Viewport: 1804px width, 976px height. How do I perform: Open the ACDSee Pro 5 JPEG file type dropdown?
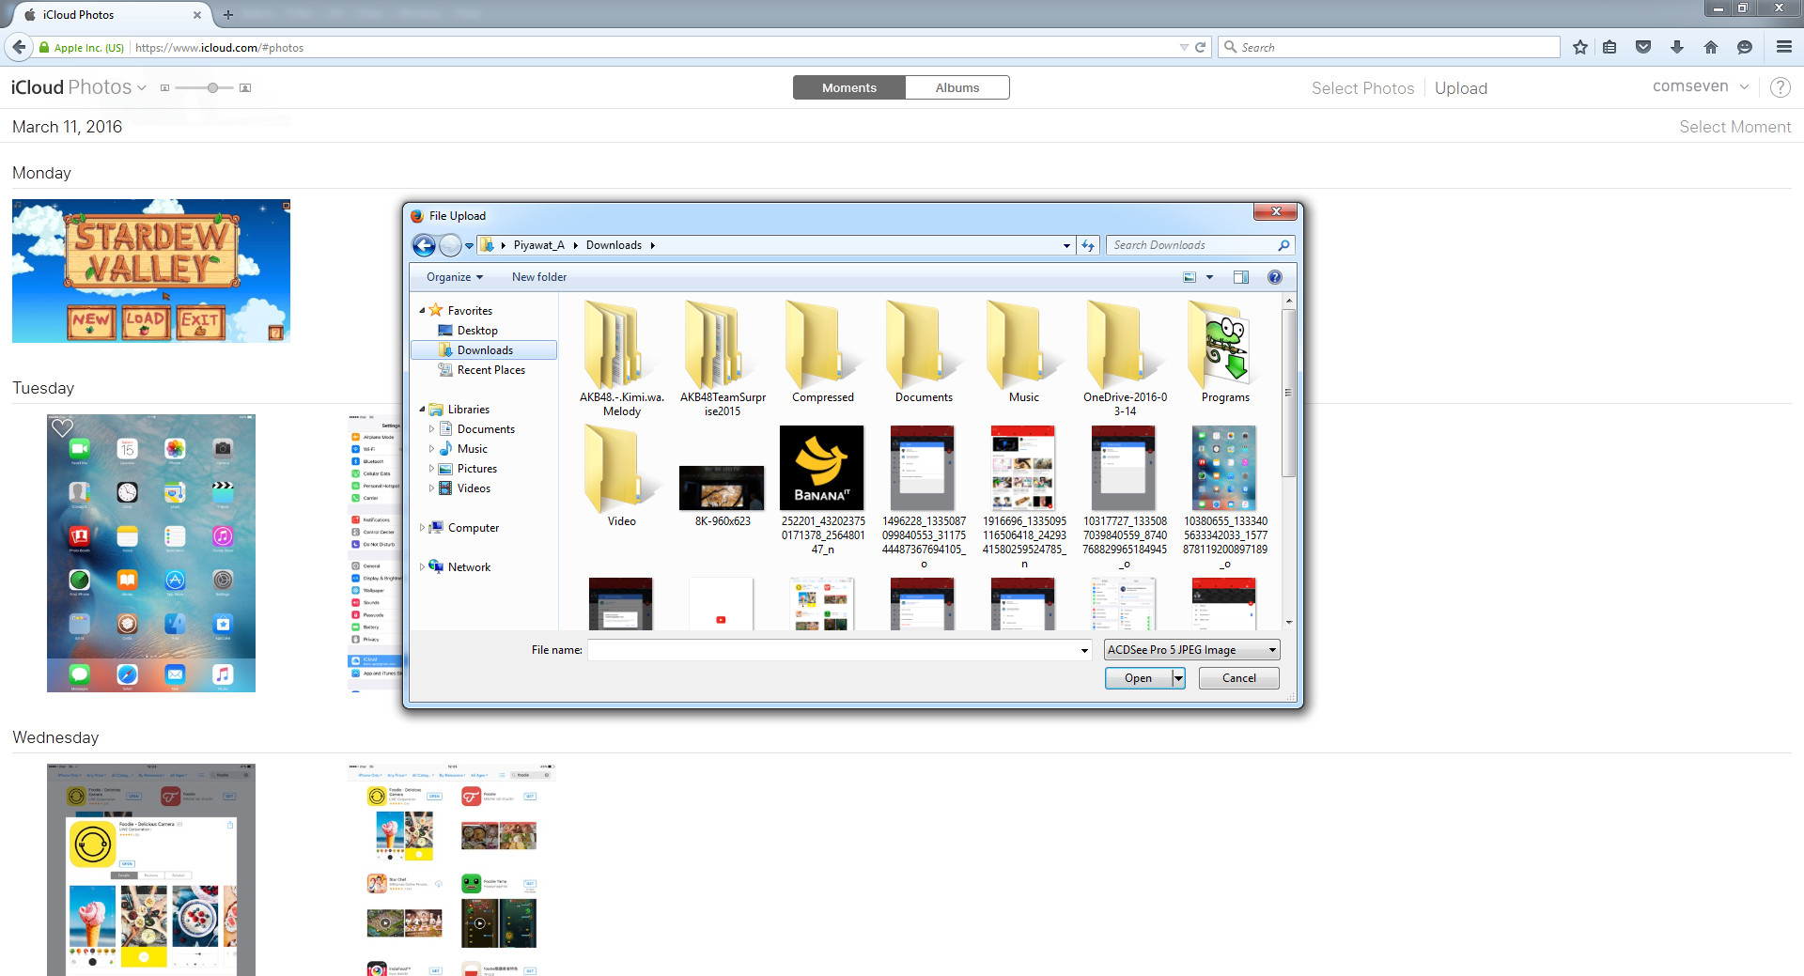(x=1192, y=650)
